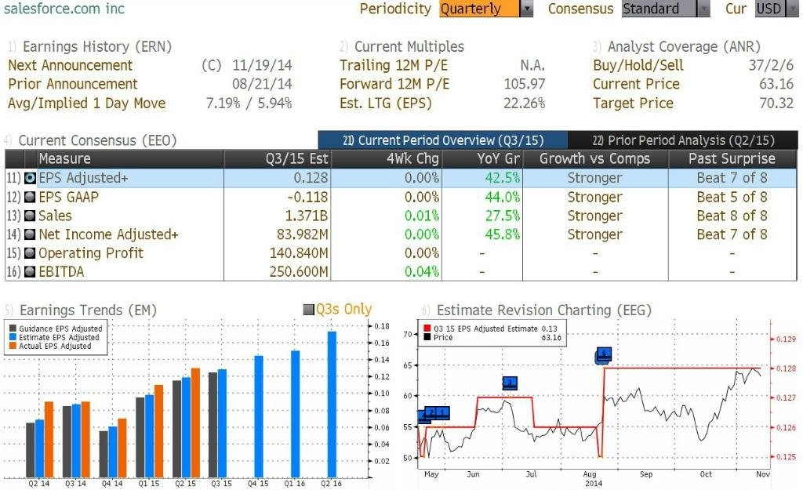Click the EBITDA 4Wk Chg value 0.04%

click(x=421, y=272)
